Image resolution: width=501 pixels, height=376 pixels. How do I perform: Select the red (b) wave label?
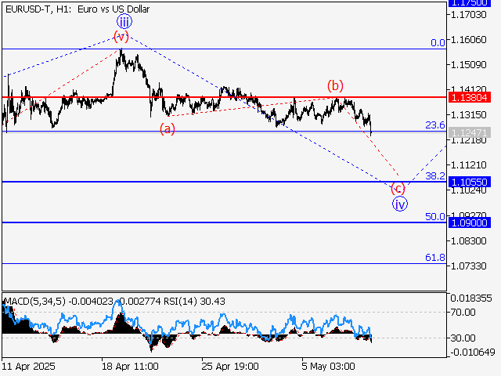(x=335, y=85)
